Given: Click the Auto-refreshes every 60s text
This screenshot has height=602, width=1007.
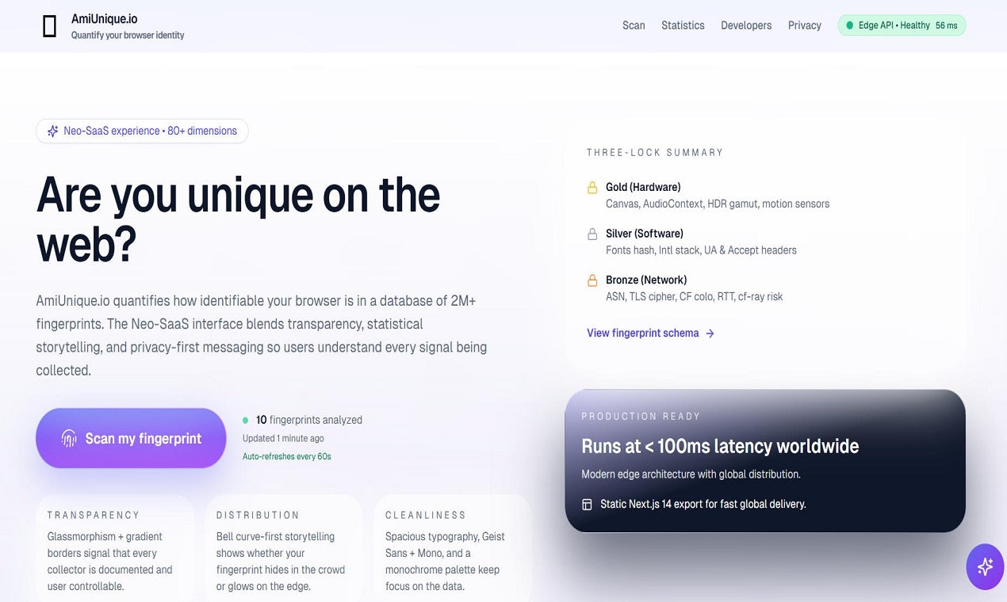Looking at the screenshot, I should tap(286, 456).
